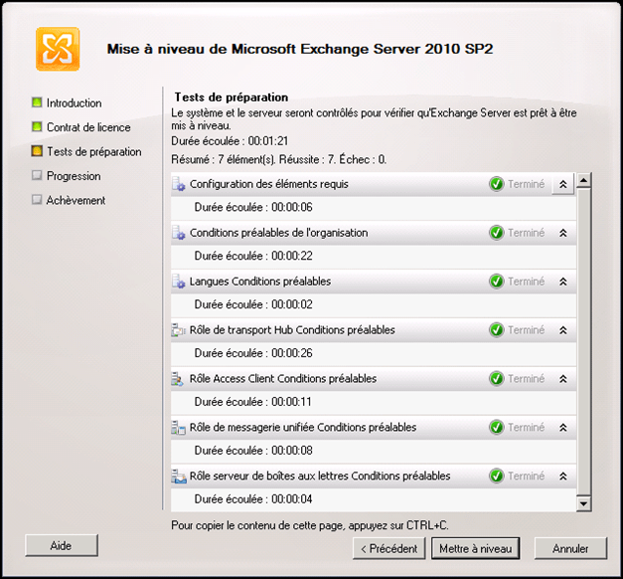
Task: Select the Introduction step in sidebar
Action: coord(74,103)
